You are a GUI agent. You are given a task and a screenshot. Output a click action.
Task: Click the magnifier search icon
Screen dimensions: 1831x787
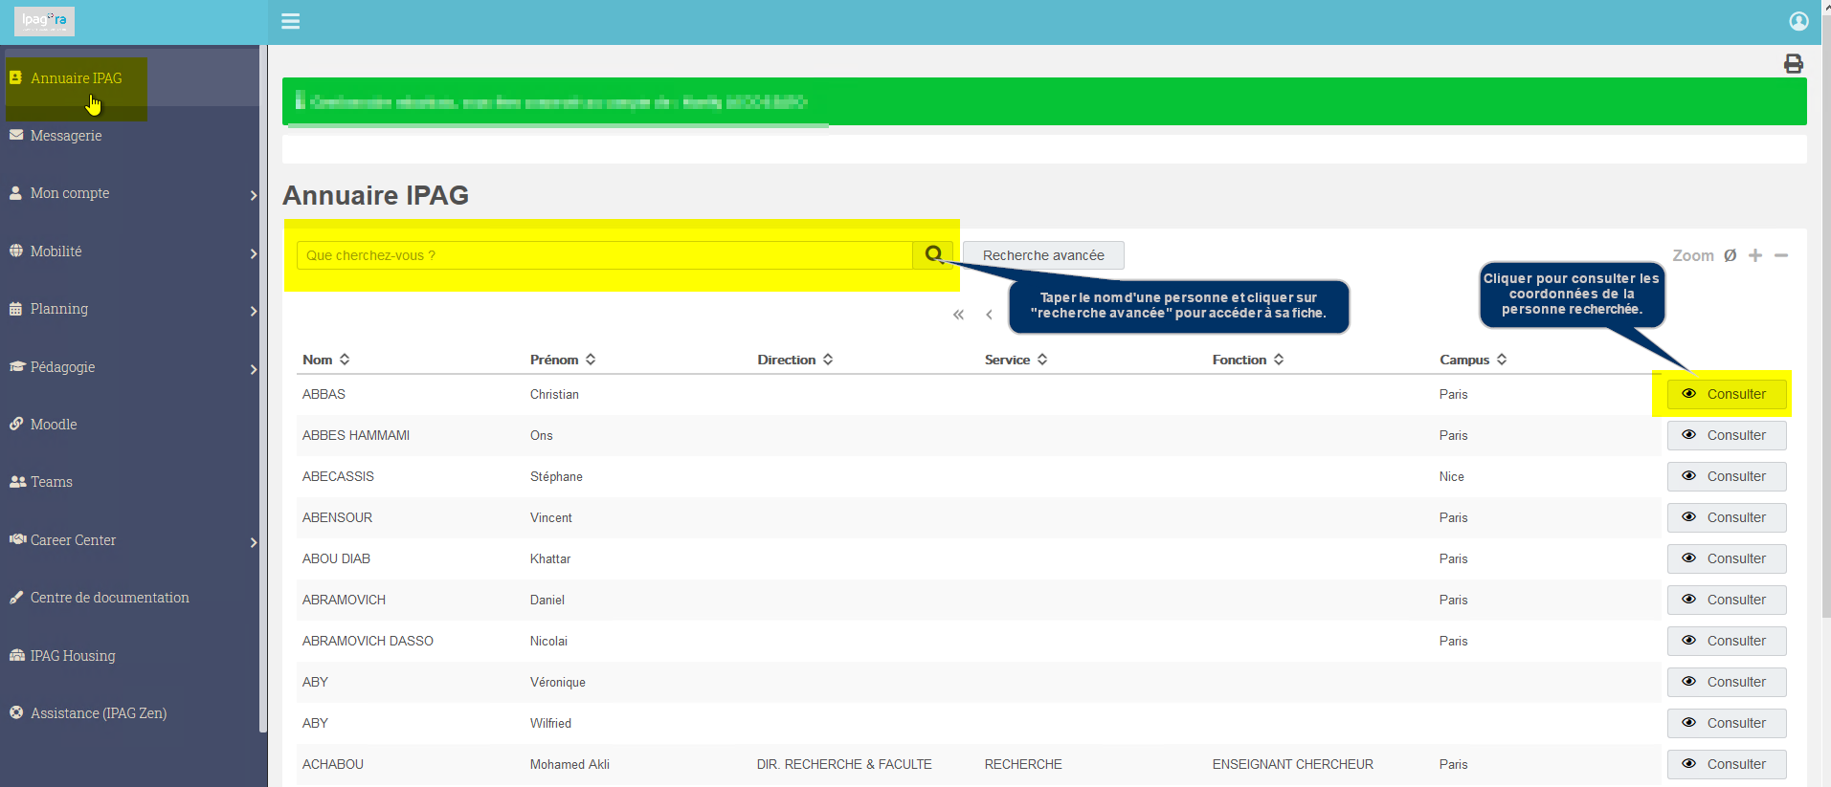933,254
